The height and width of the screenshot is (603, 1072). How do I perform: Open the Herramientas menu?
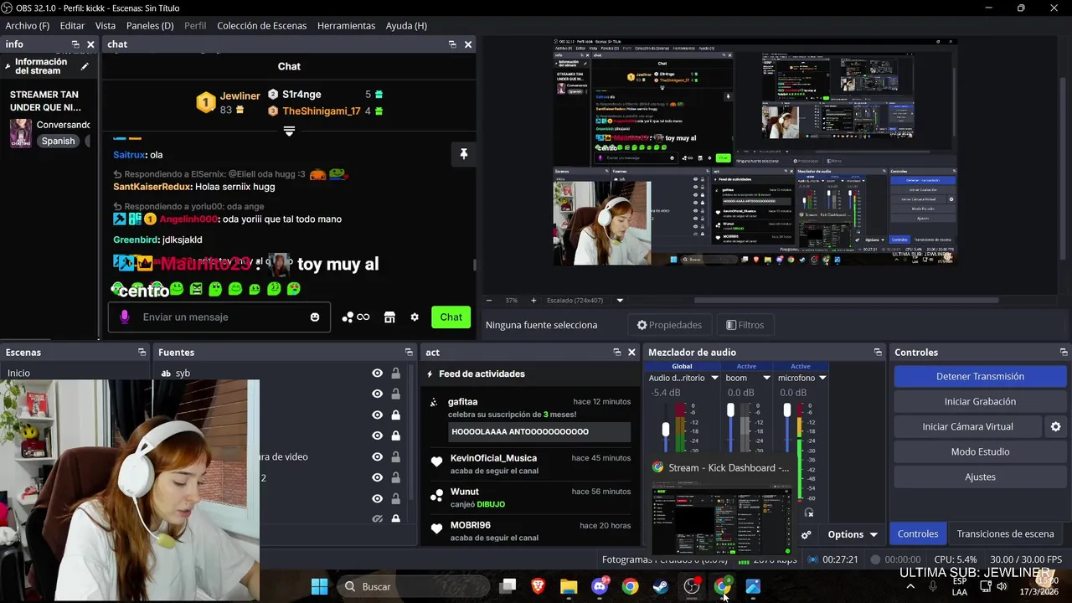[346, 26]
